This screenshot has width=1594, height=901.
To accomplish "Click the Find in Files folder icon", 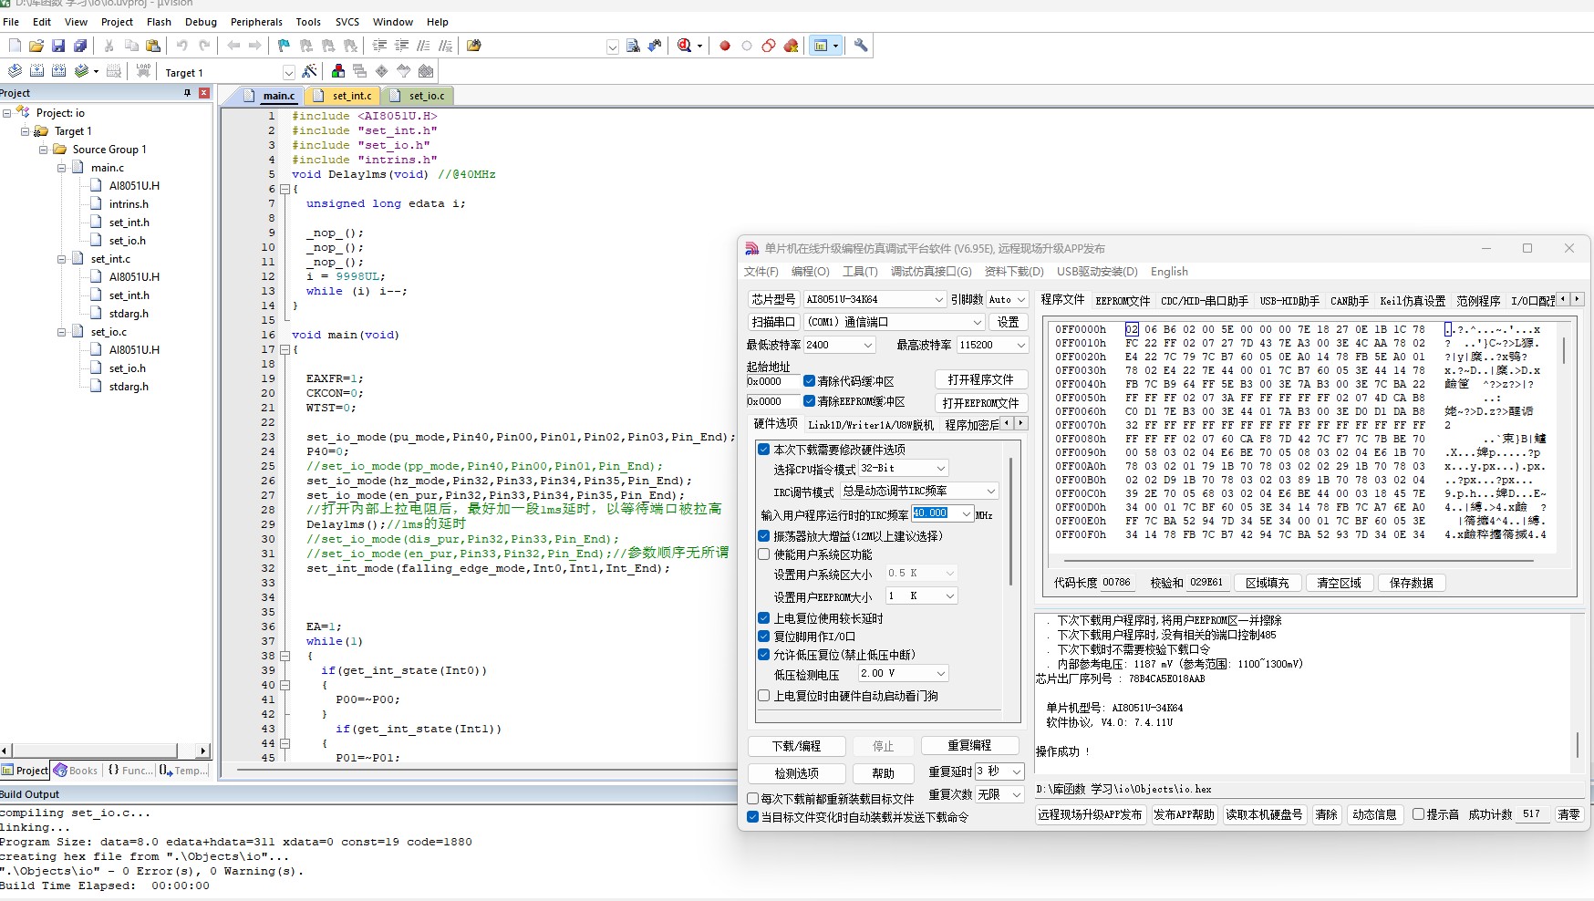I will pos(474,46).
